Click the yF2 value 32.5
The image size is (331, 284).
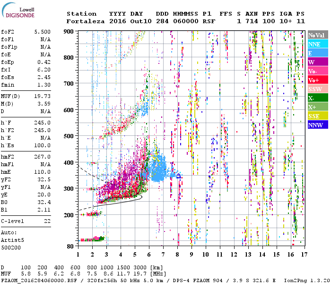coord(44,179)
